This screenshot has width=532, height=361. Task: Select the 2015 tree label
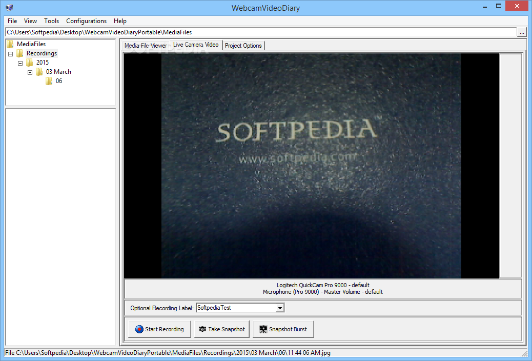coord(43,63)
